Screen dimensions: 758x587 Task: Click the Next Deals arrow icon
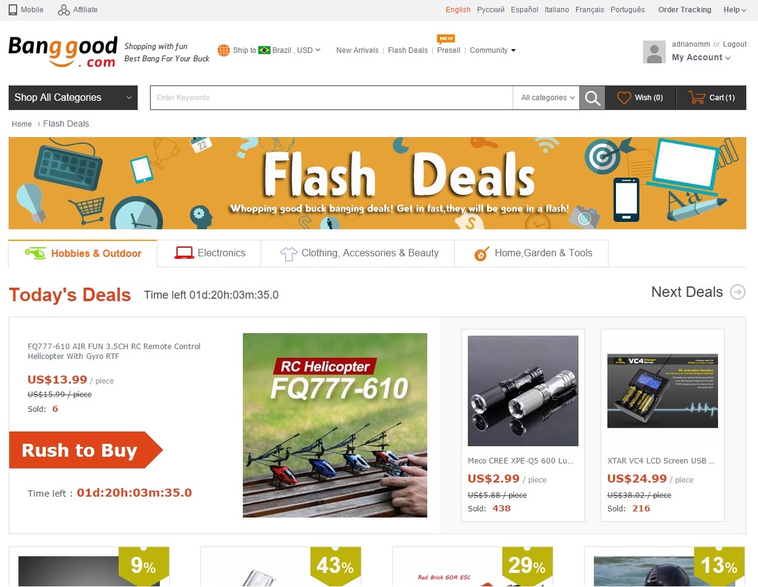(x=737, y=292)
